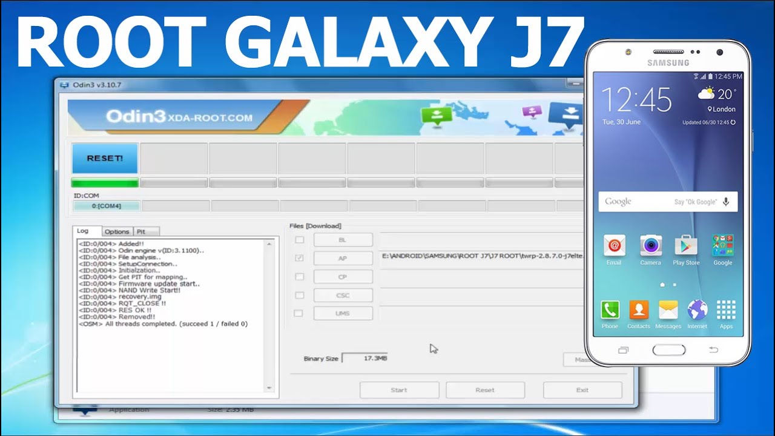Click the CSC file button

click(343, 295)
